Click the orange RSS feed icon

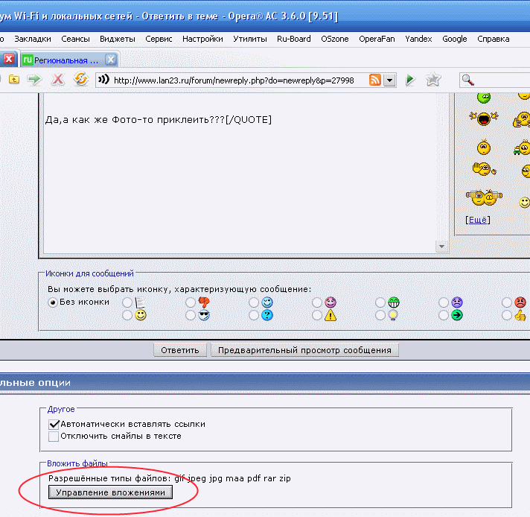[375, 80]
